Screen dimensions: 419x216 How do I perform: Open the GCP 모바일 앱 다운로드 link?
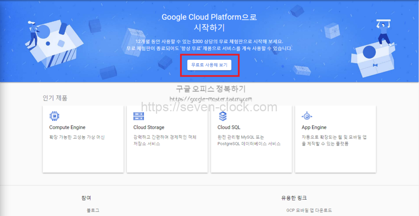309,210
